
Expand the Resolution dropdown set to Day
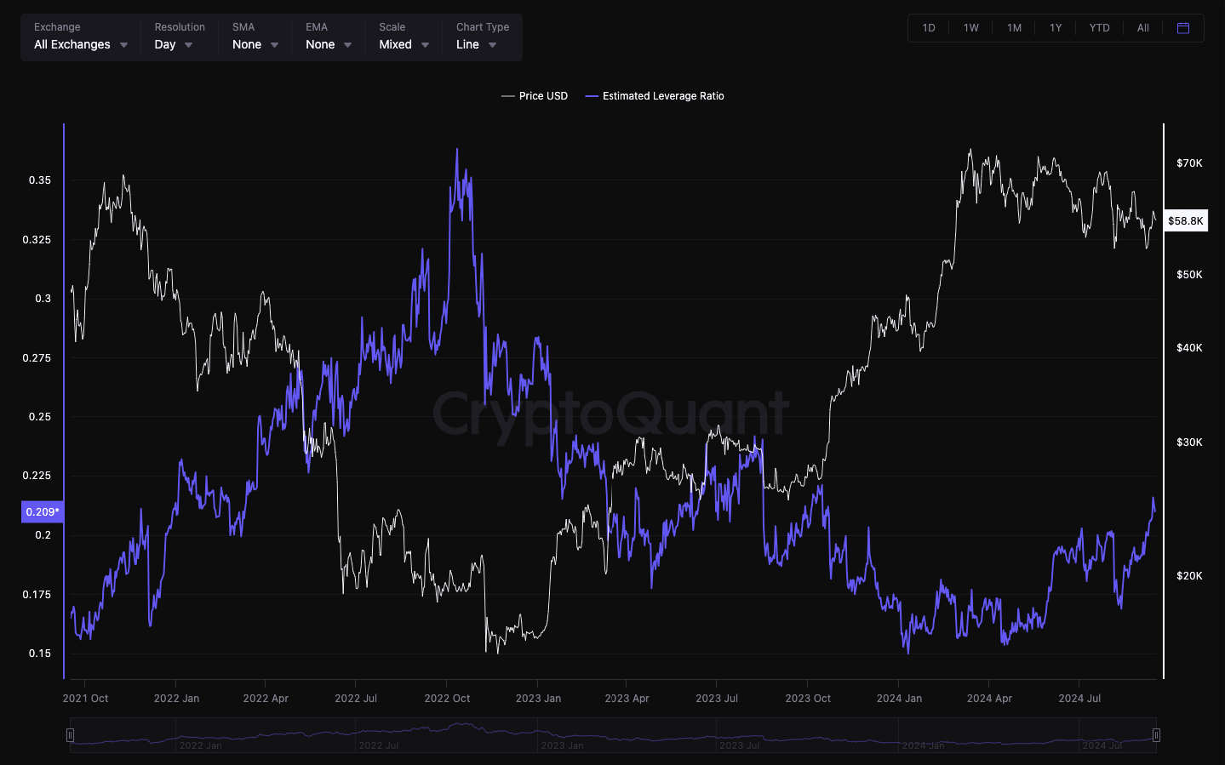180,37
